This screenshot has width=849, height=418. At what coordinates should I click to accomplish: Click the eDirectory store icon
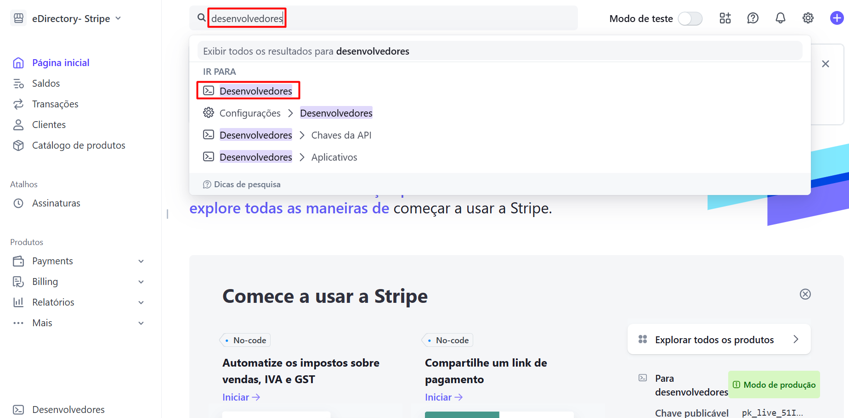[18, 18]
